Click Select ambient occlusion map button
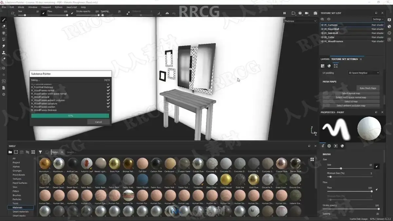 [x=351, y=106]
